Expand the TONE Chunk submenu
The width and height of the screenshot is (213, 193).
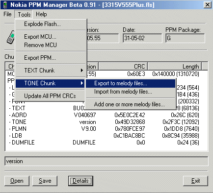(x=51, y=83)
